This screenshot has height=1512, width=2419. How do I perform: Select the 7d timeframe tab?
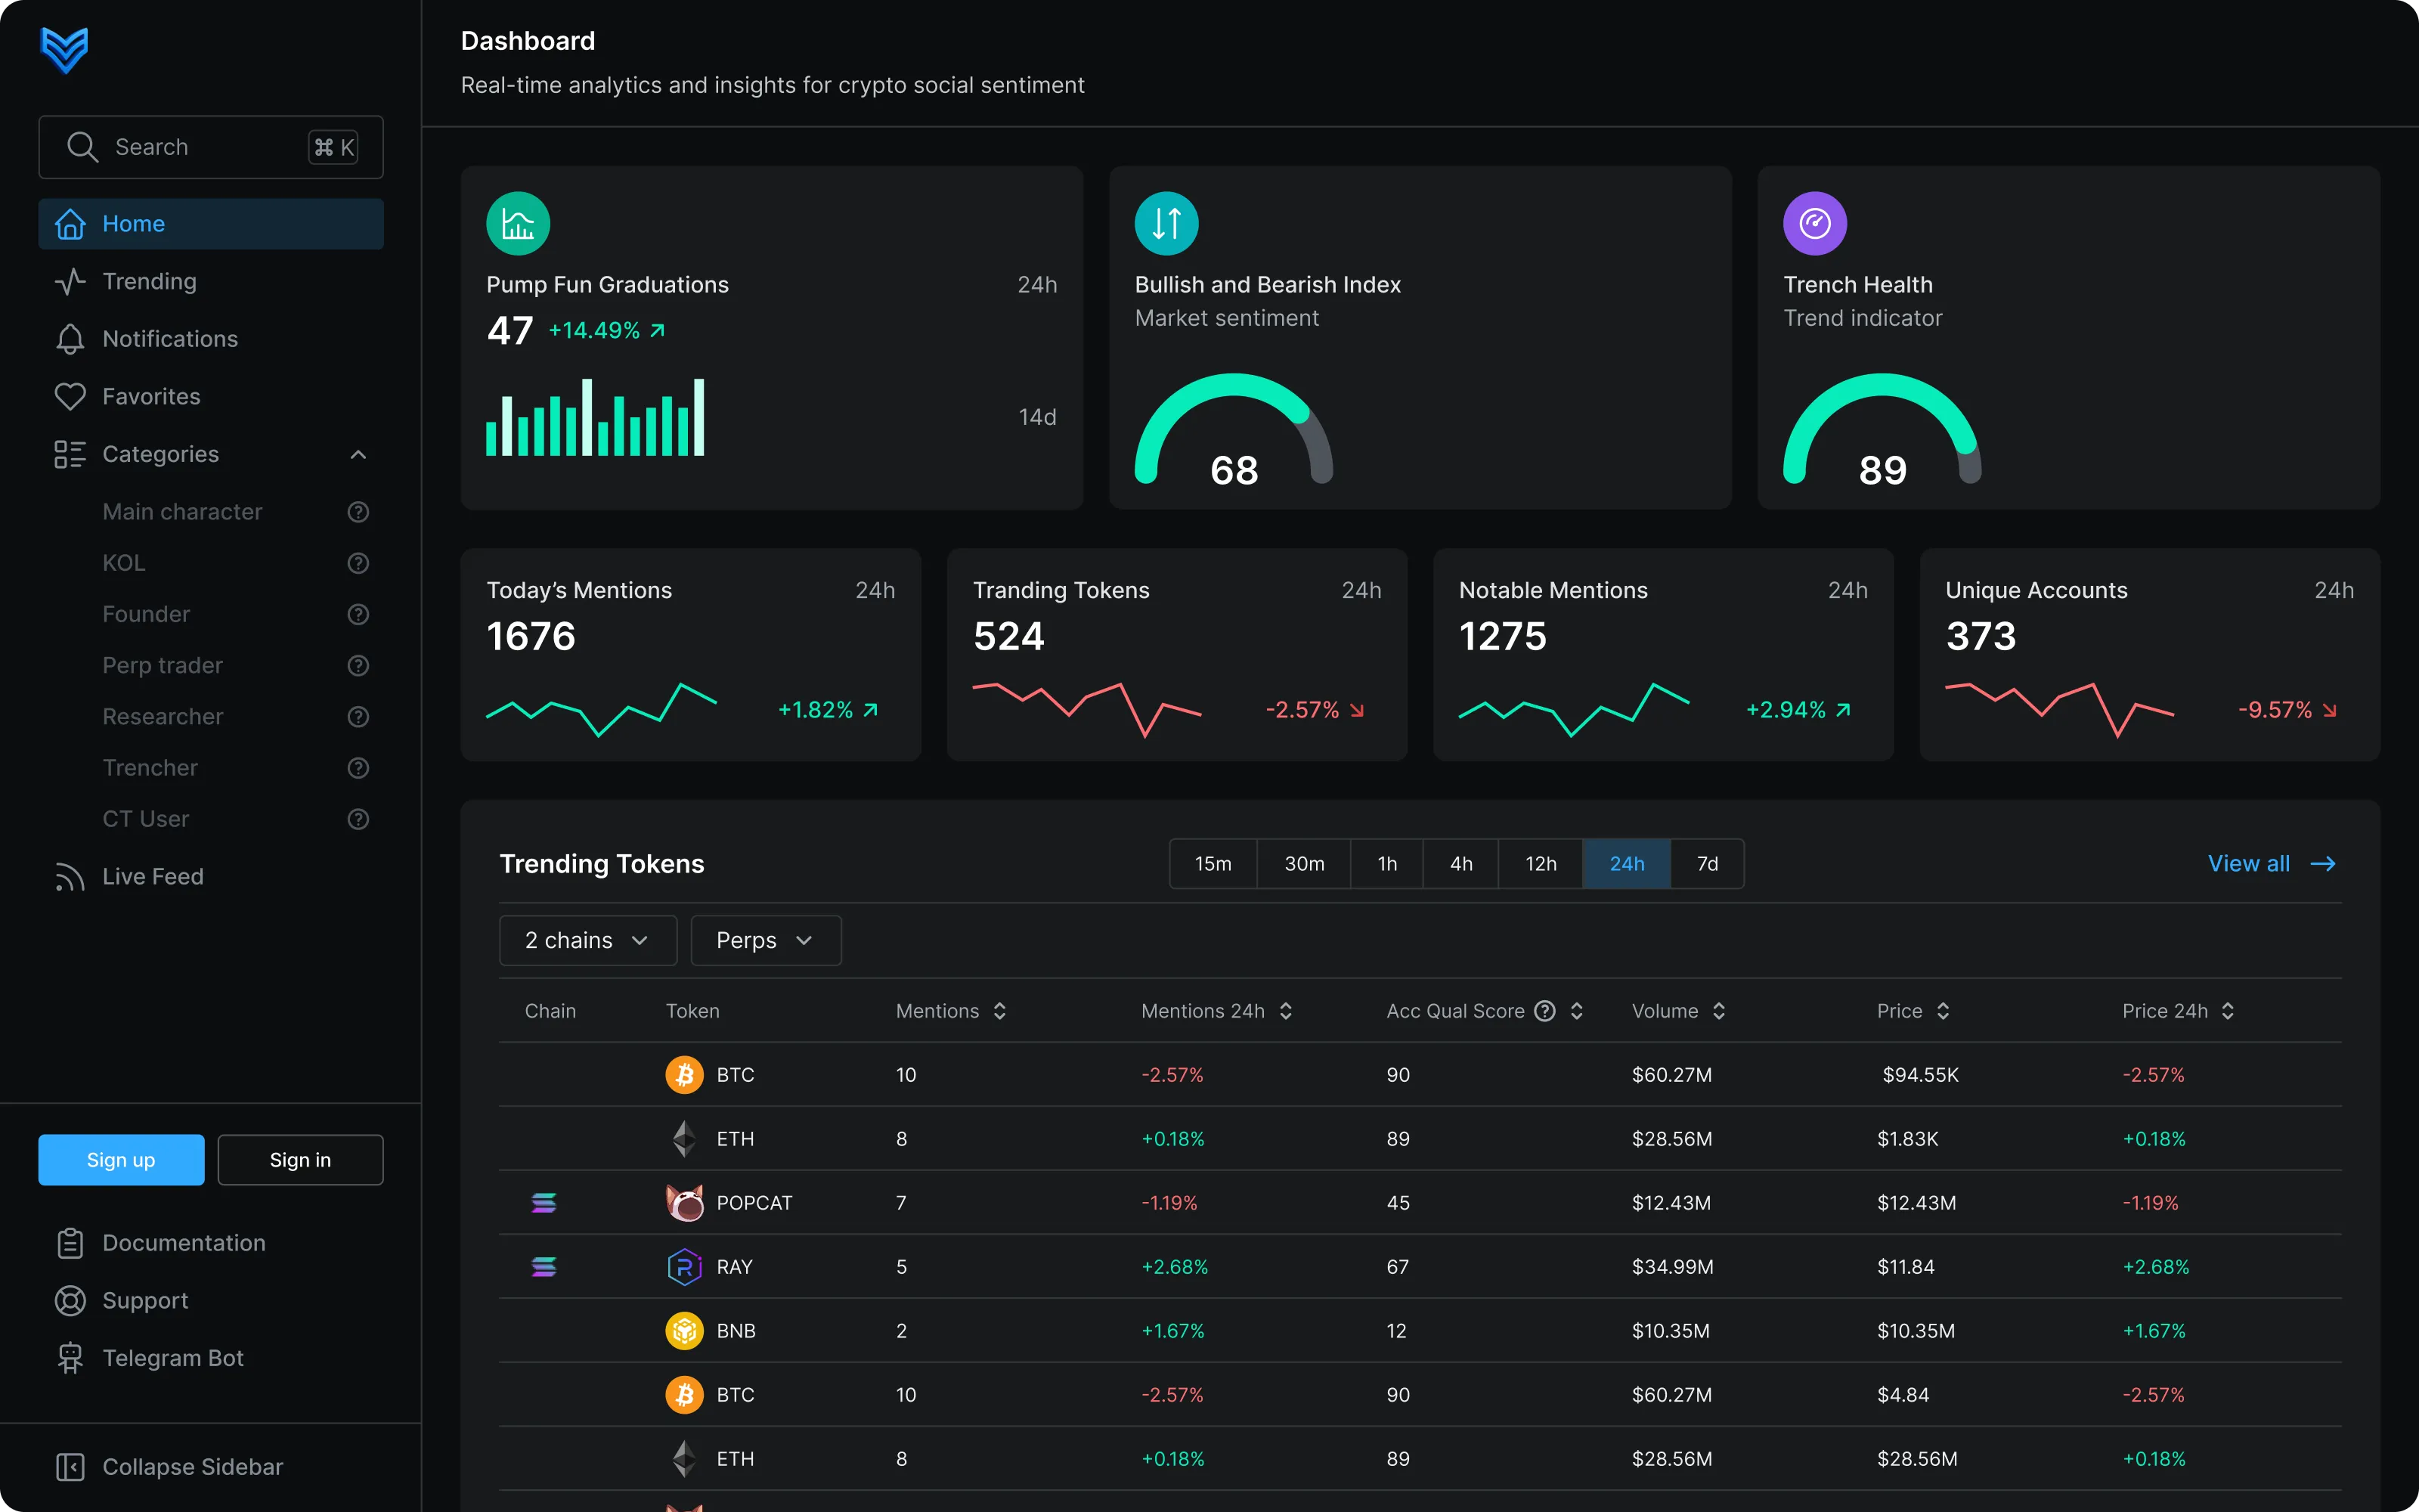coord(1708,864)
